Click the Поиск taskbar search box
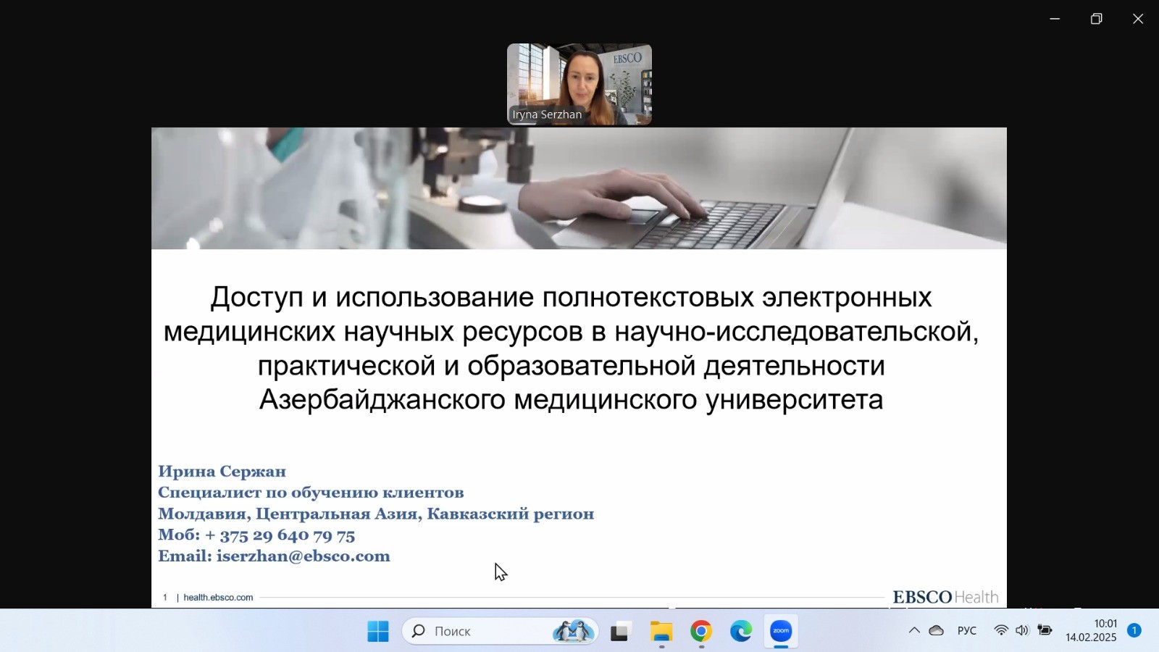 [478, 632]
